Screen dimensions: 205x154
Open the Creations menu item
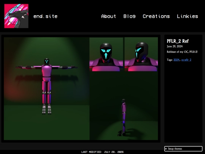pyautogui.click(x=156, y=16)
